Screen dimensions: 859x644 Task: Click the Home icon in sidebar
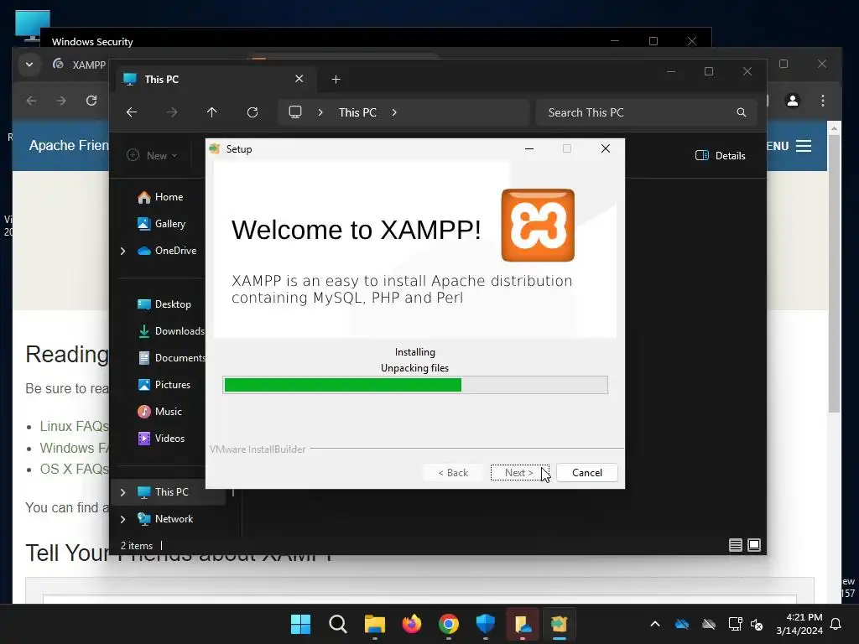pos(144,197)
